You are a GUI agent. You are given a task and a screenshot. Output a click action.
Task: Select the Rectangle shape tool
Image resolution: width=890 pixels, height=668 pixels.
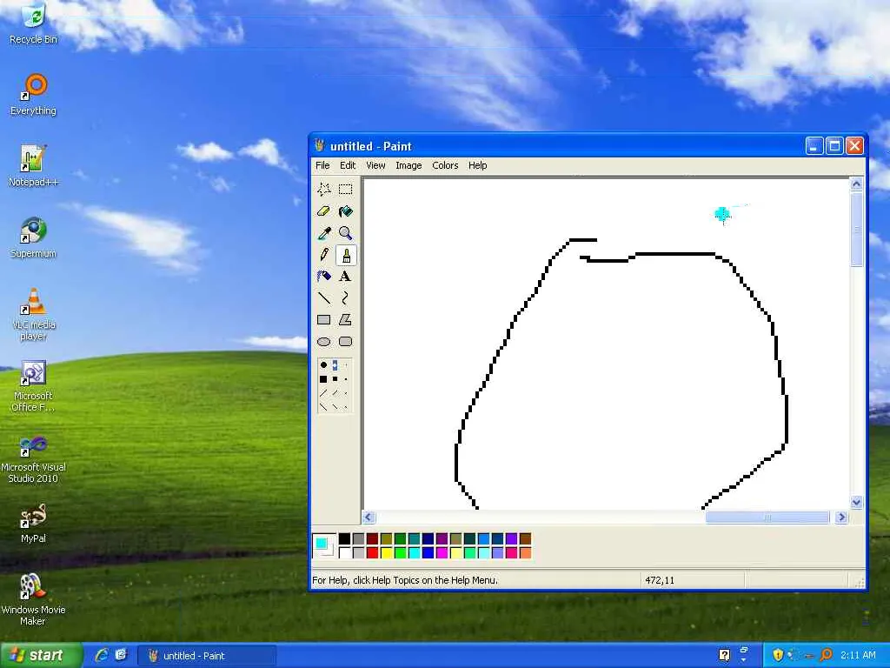tap(324, 320)
